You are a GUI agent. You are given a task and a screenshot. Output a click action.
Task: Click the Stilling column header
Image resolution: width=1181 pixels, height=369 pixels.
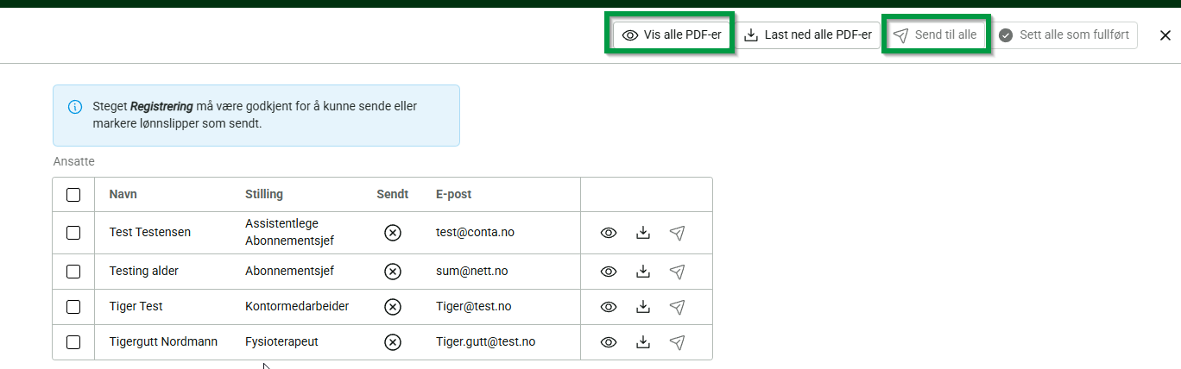point(264,195)
